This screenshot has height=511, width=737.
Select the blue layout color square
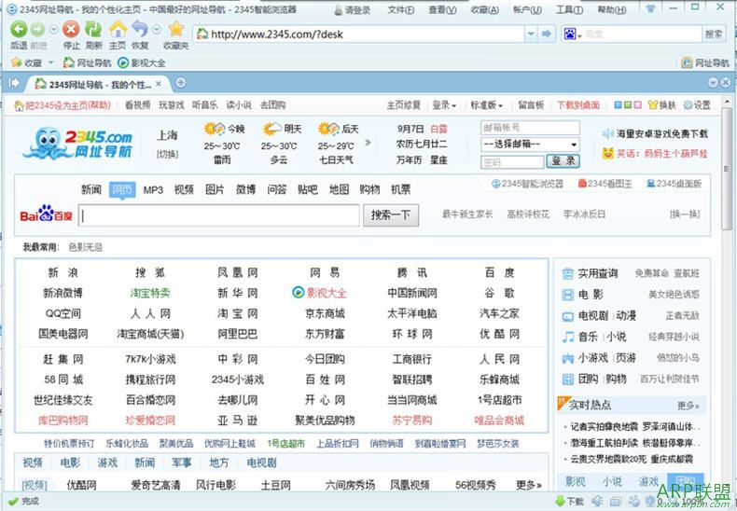[x=618, y=105]
